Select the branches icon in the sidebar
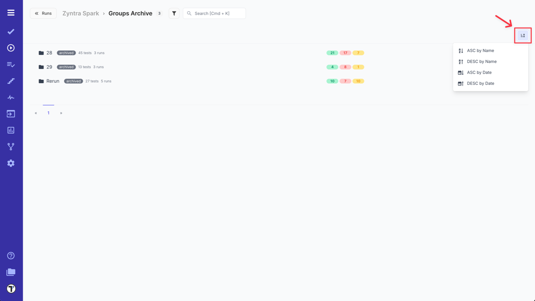The width and height of the screenshot is (535, 301). [x=10, y=146]
